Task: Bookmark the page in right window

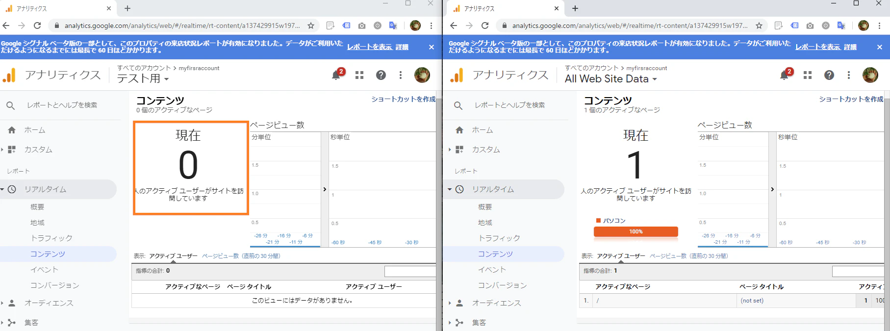Action: [x=759, y=25]
